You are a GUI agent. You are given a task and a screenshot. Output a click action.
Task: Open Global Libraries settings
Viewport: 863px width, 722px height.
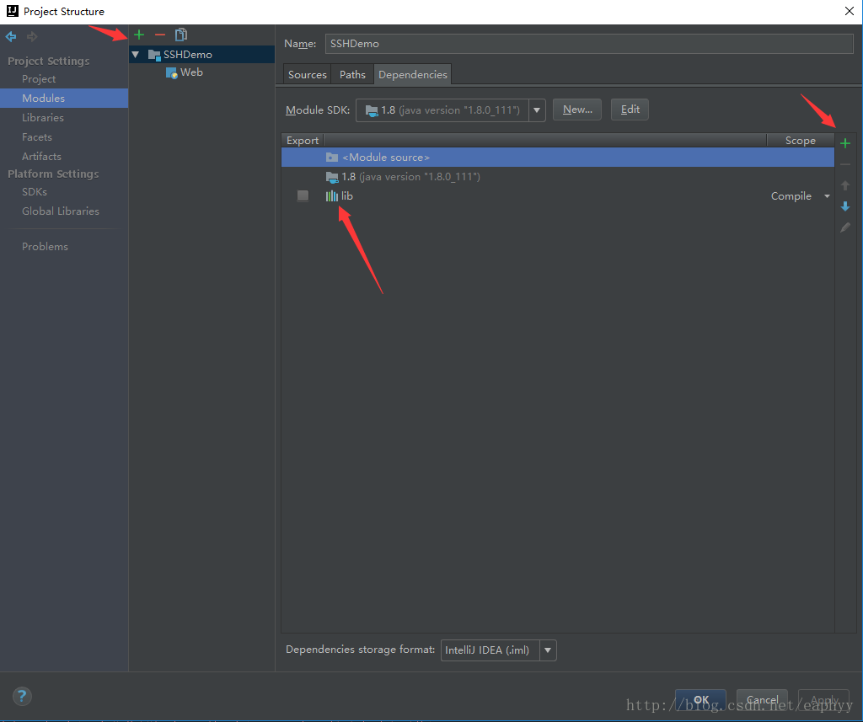click(61, 211)
